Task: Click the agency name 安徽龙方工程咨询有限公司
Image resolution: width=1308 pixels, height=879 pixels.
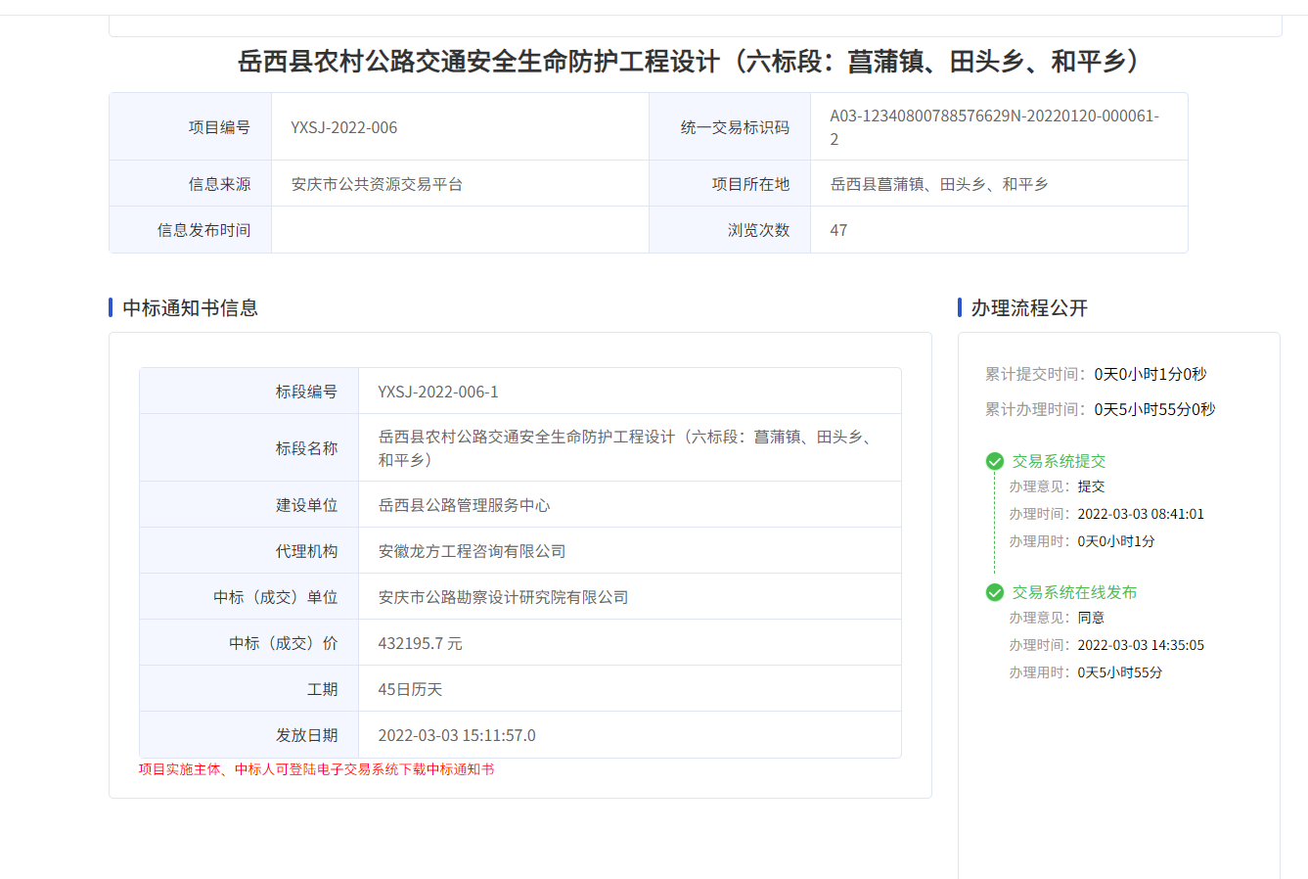Action: point(472,551)
